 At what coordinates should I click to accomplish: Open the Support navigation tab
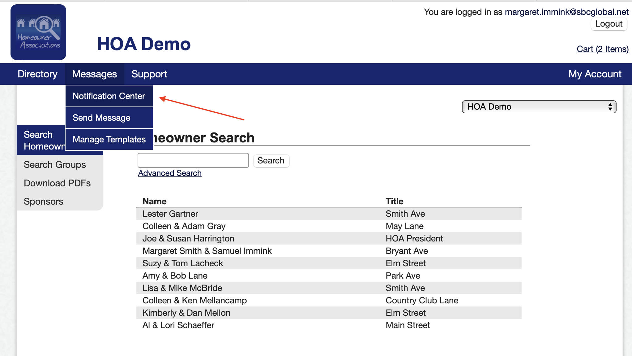149,74
